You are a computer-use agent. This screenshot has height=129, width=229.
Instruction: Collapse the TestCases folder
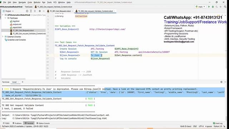point(6,18)
